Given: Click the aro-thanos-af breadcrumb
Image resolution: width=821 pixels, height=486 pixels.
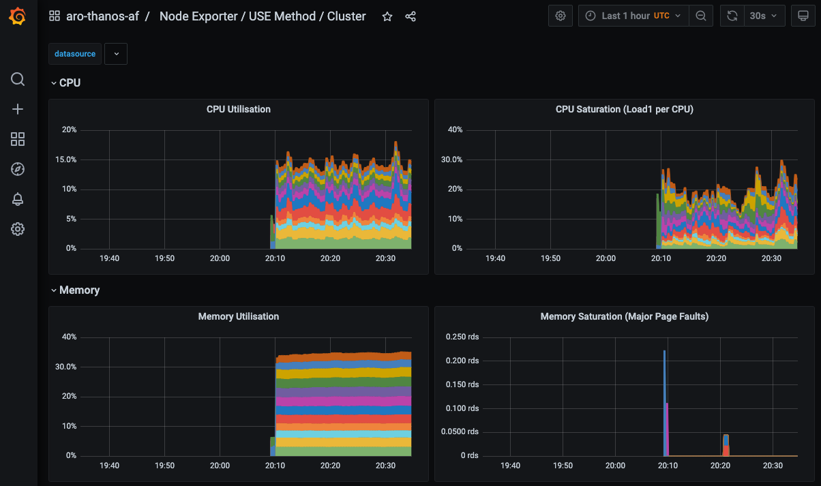Looking at the screenshot, I should [x=89, y=16].
